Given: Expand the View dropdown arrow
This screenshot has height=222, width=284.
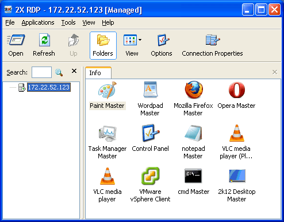Looking at the screenshot, I should (140, 40).
